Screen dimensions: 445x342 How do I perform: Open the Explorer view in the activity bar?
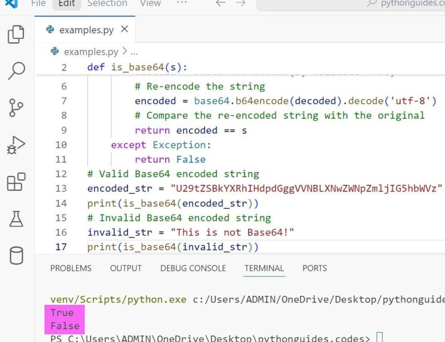coord(15,34)
